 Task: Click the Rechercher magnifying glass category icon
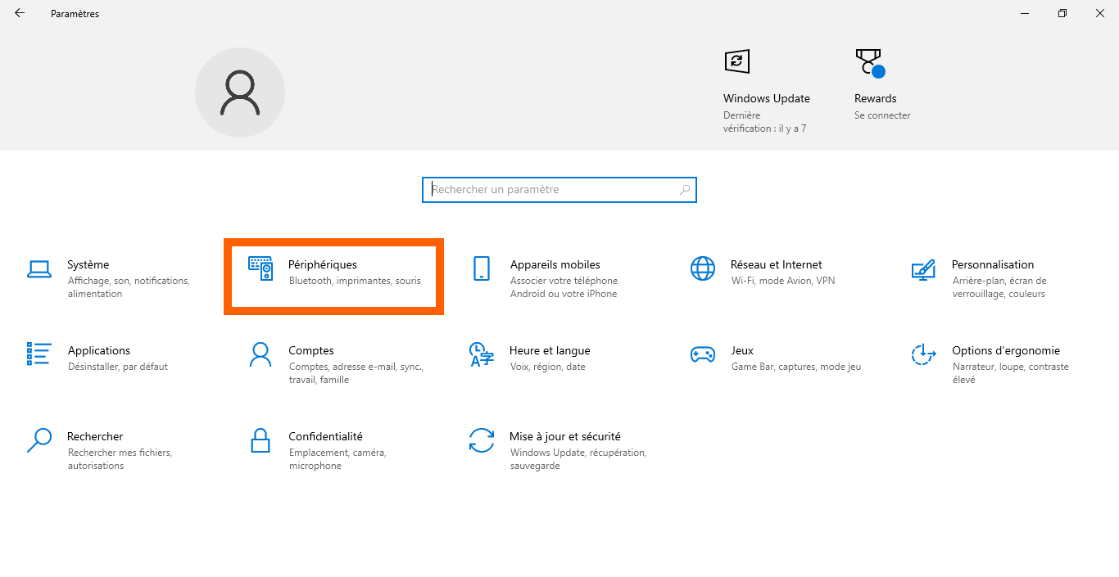click(39, 440)
